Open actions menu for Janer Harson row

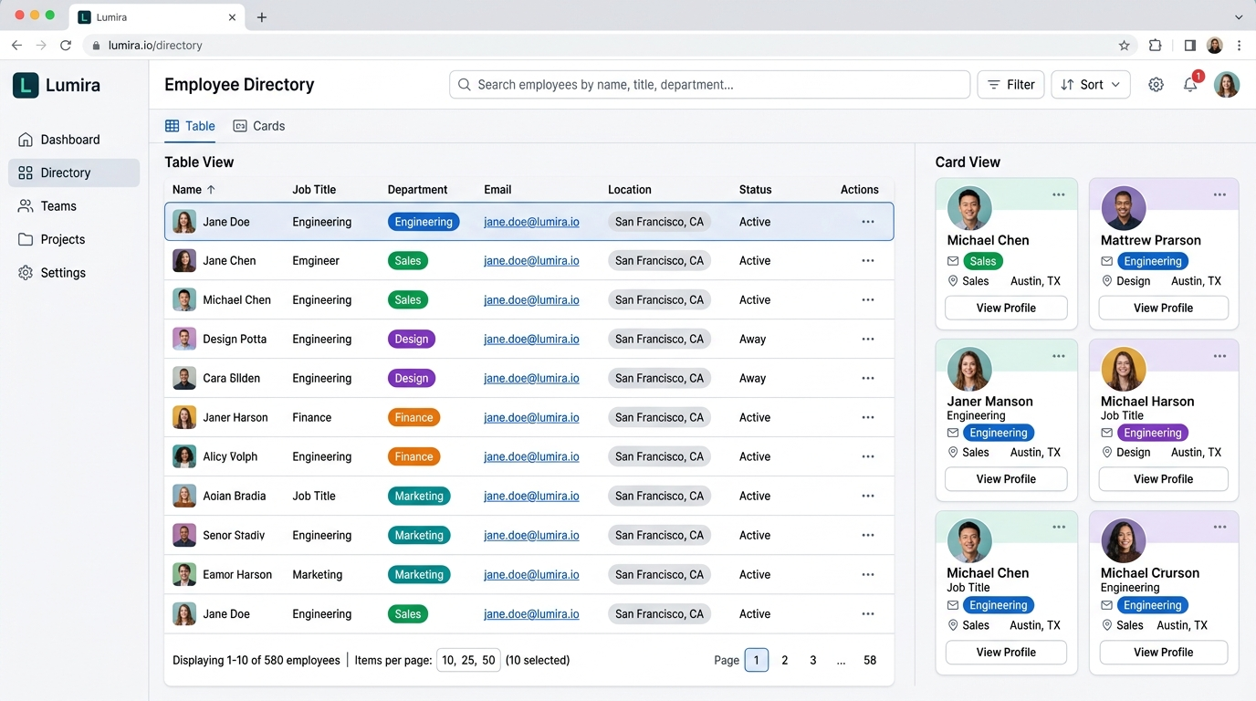868,418
